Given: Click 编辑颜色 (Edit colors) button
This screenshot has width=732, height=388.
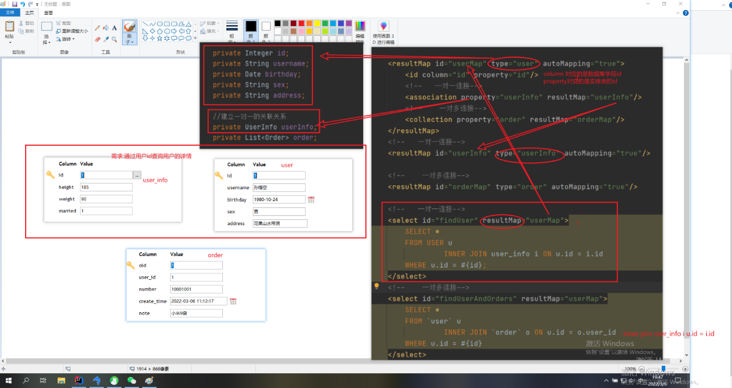Looking at the screenshot, I should pyautogui.click(x=360, y=32).
